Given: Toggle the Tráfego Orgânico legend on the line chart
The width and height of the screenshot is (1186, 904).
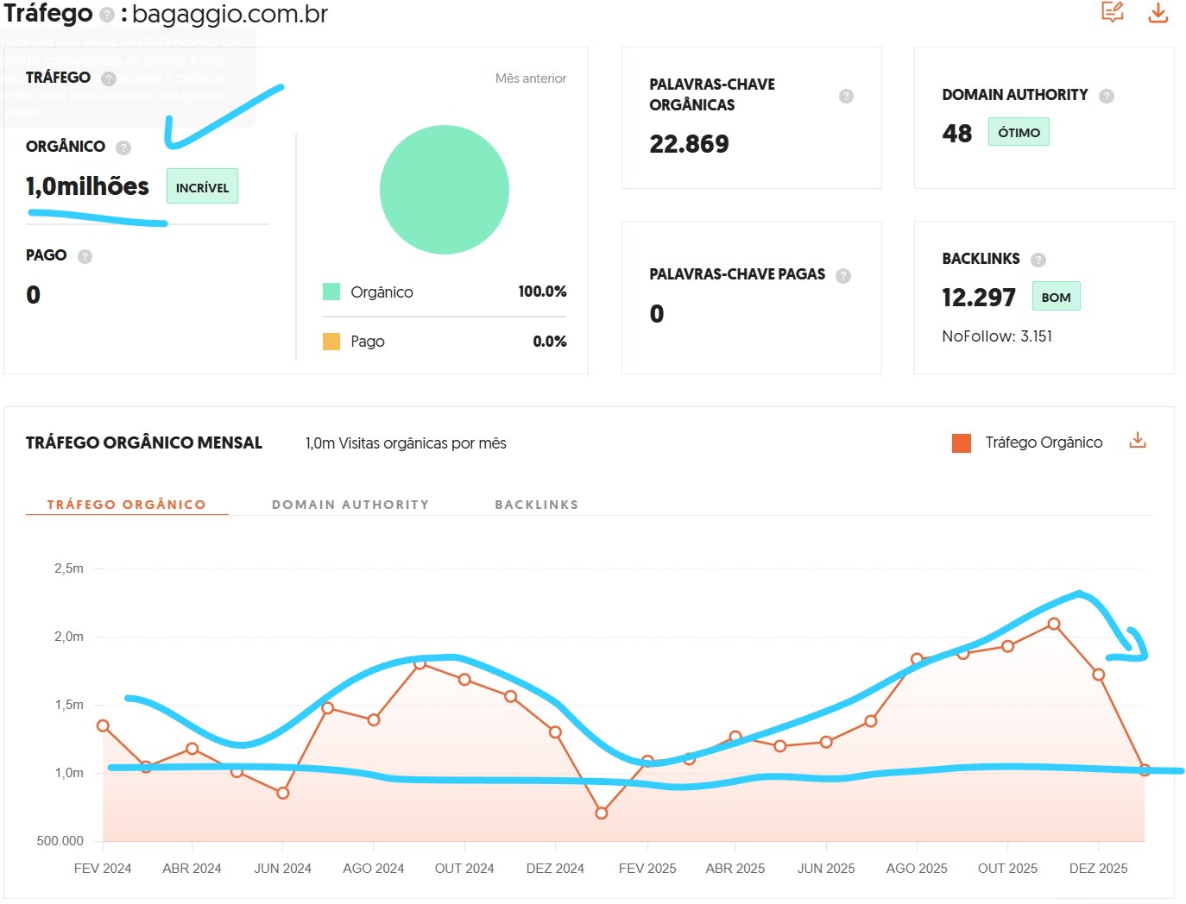Looking at the screenshot, I should pos(1042,442).
